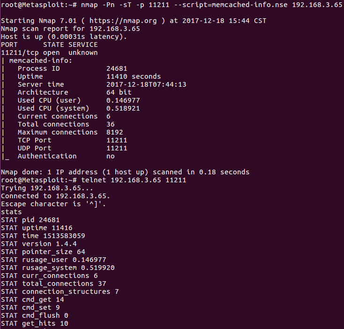The image size is (344, 329).
Task: Click the https://nmap.org URL
Action: [x=123, y=21]
